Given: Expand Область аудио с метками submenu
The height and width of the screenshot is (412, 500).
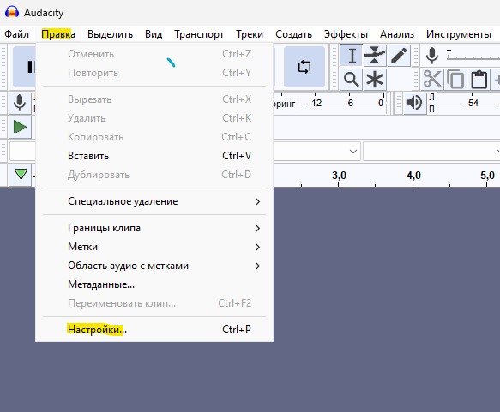Looking at the screenshot, I should [154, 266].
